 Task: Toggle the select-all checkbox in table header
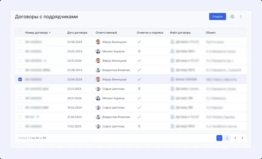click(x=20, y=33)
